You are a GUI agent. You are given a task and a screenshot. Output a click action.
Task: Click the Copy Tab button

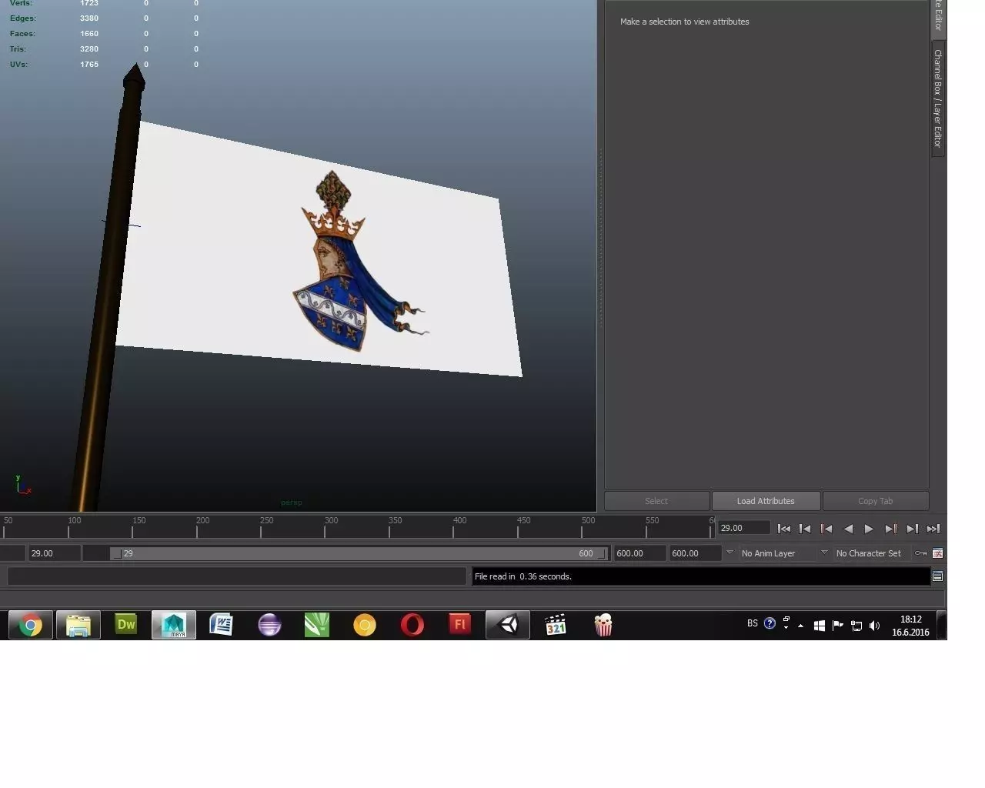876,501
